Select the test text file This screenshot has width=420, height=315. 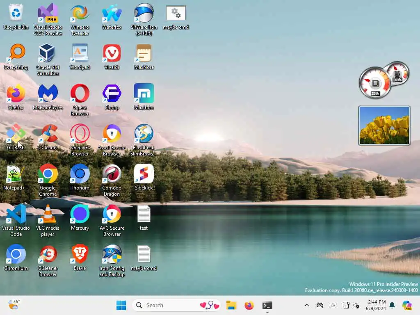coord(144,217)
